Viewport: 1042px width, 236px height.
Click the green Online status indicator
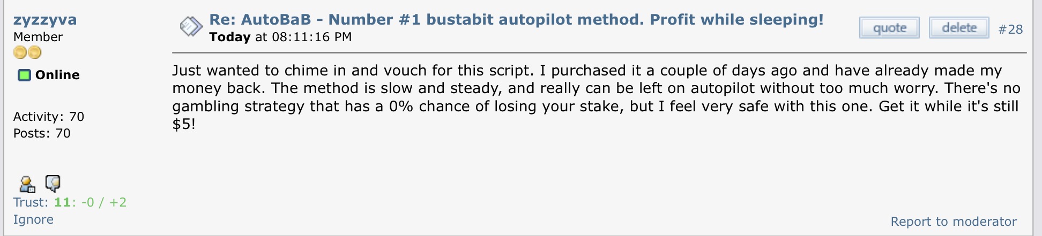coord(24,75)
